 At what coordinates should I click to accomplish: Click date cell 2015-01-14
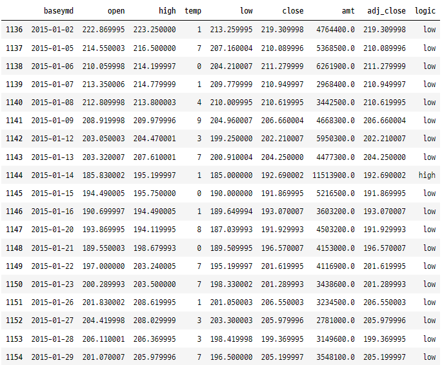point(52,175)
